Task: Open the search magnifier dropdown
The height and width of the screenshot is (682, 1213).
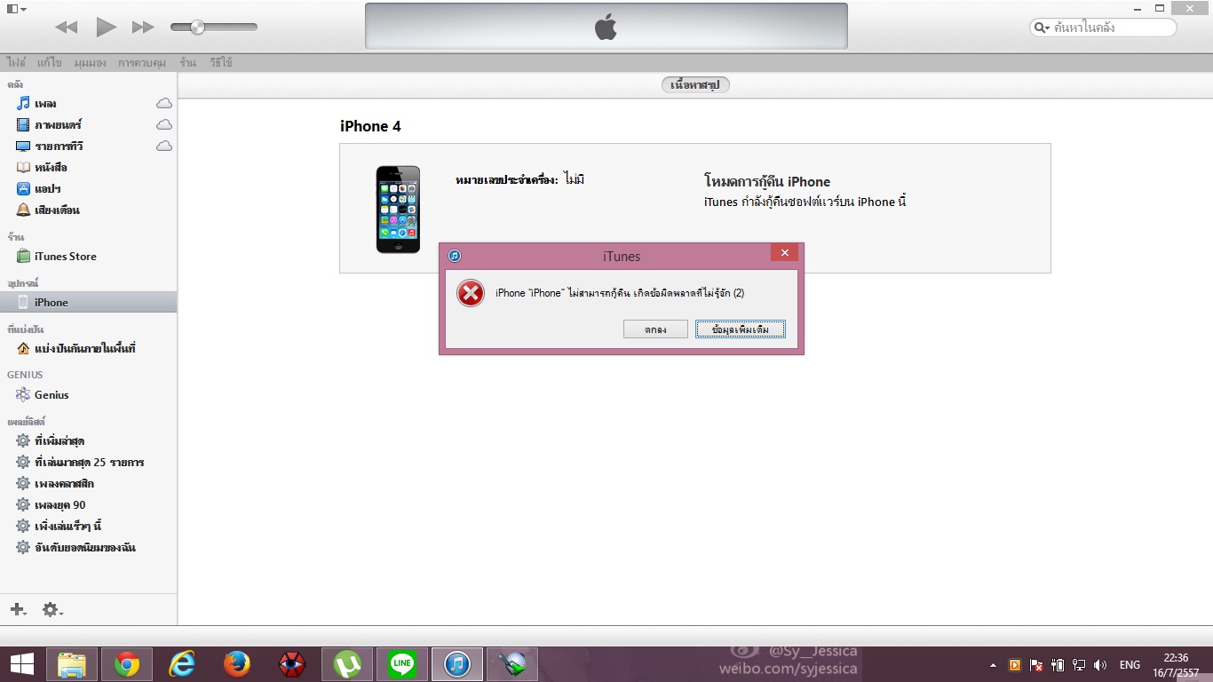Action: 1043,28
